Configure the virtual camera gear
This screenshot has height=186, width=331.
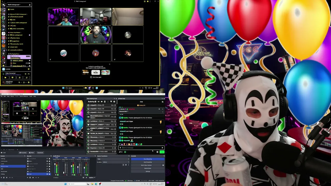[163, 165]
